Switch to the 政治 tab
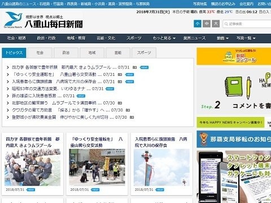Viewport: 271px width, 203px height. 66,53
